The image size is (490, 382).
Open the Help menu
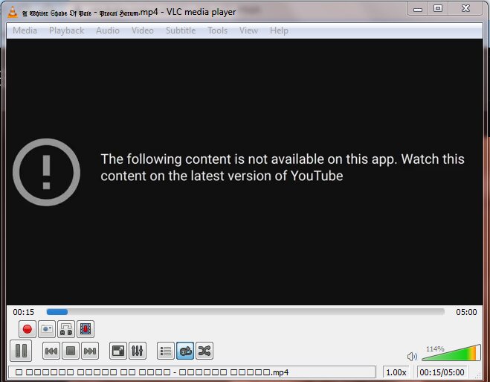(279, 31)
